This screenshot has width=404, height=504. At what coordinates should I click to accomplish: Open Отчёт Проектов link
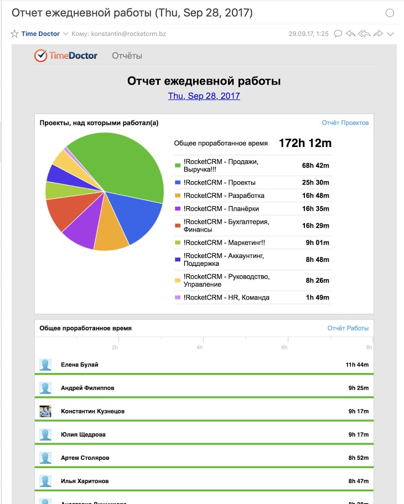click(345, 123)
